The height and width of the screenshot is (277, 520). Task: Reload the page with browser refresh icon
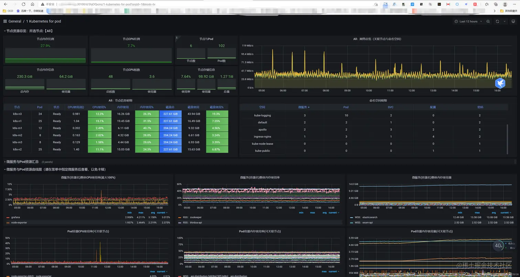tap(23, 4)
